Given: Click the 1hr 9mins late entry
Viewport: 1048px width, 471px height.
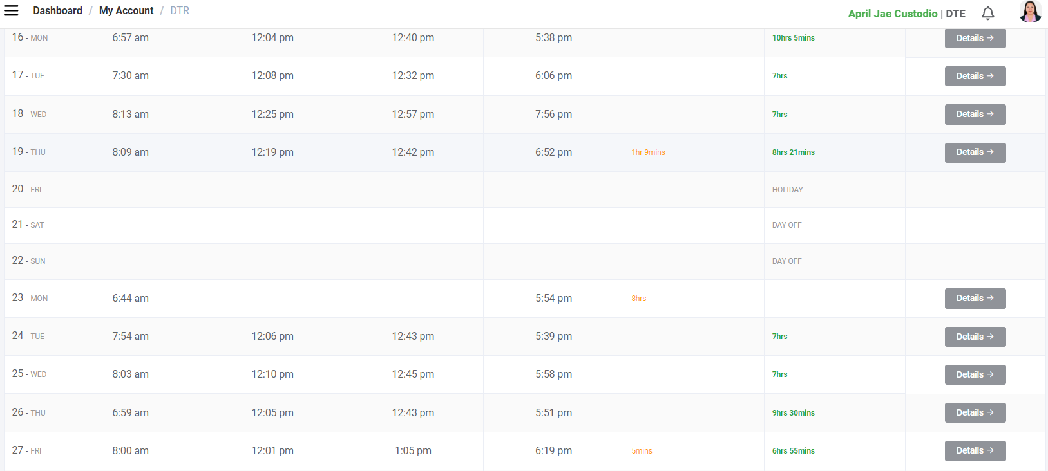Looking at the screenshot, I should point(648,152).
